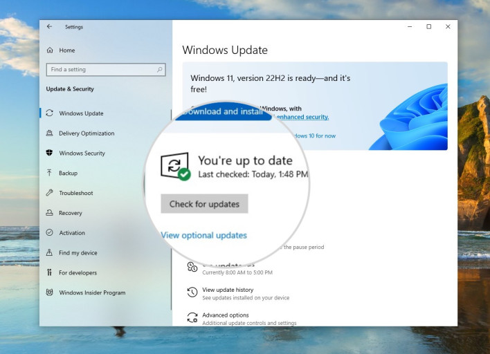The width and height of the screenshot is (490, 354).
Task: Click the Windows Security shield icon
Action: click(x=49, y=153)
